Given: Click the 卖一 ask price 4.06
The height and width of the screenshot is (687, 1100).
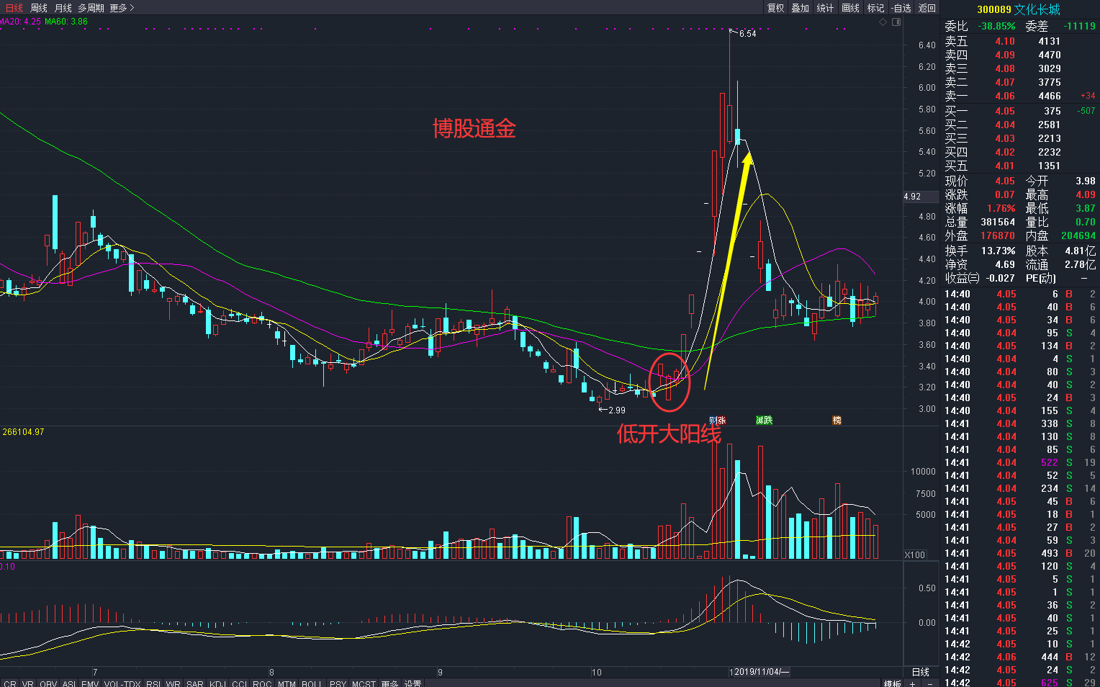Looking at the screenshot, I should point(1005,96).
